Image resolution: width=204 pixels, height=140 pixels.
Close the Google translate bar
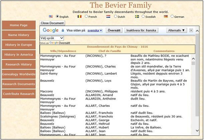191,31
